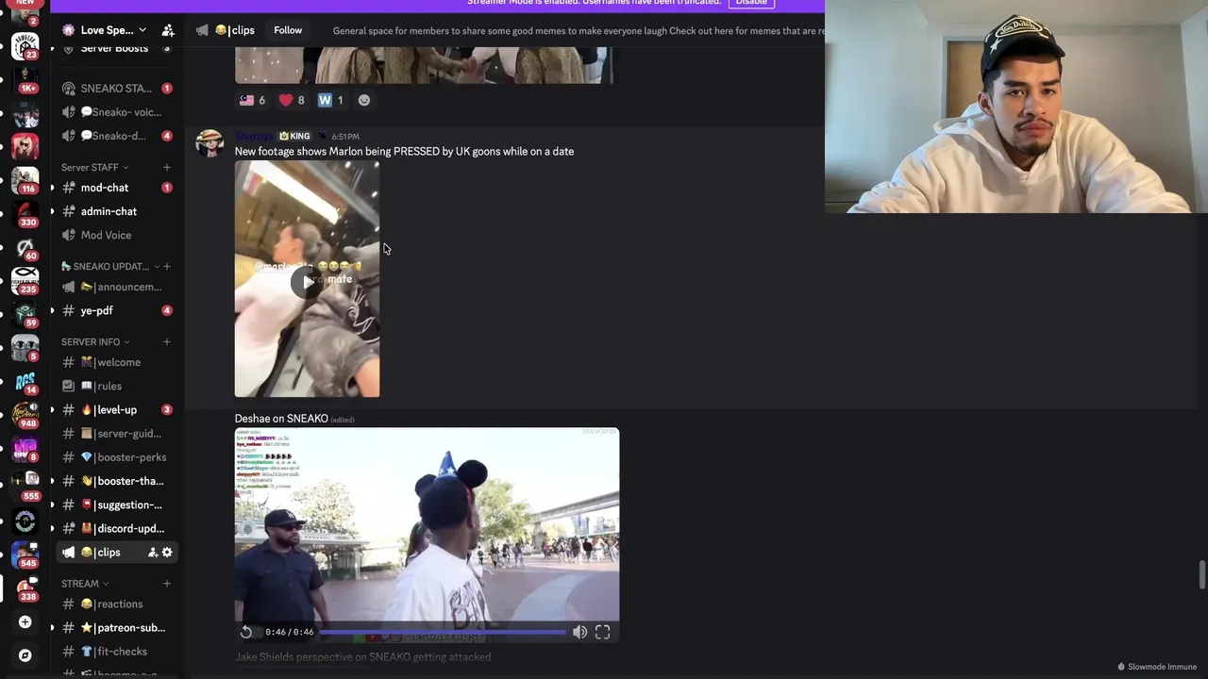The height and width of the screenshot is (679, 1208).
Task: Play the Marlon PRESSED video clip
Action: [x=307, y=280]
